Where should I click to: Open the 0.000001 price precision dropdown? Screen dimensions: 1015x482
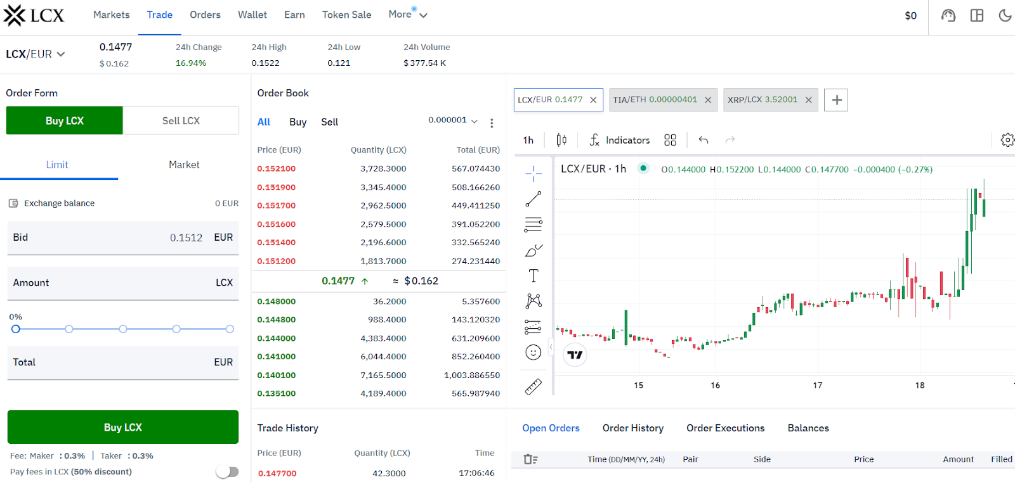[453, 120]
